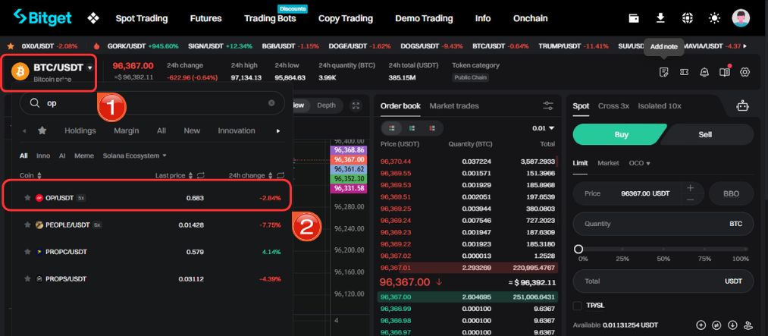The image size is (768, 336).
Task: Show combined buy and sell order book view
Action: coord(392,128)
